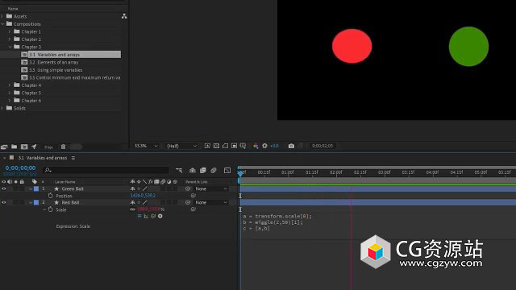516x290 pixels.
Task: Expand the Chapter 4 folder
Action: click(10, 85)
